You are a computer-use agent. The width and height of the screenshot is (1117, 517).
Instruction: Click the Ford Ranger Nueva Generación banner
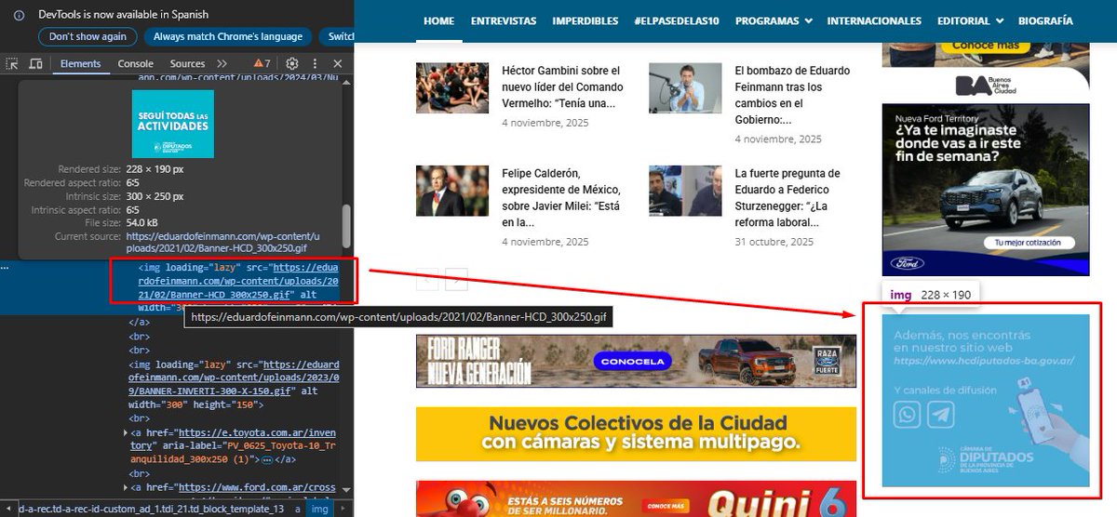coord(636,361)
